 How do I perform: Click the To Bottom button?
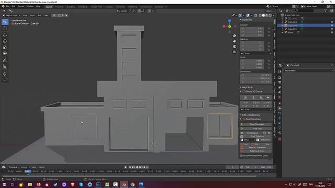(x=264, y=140)
